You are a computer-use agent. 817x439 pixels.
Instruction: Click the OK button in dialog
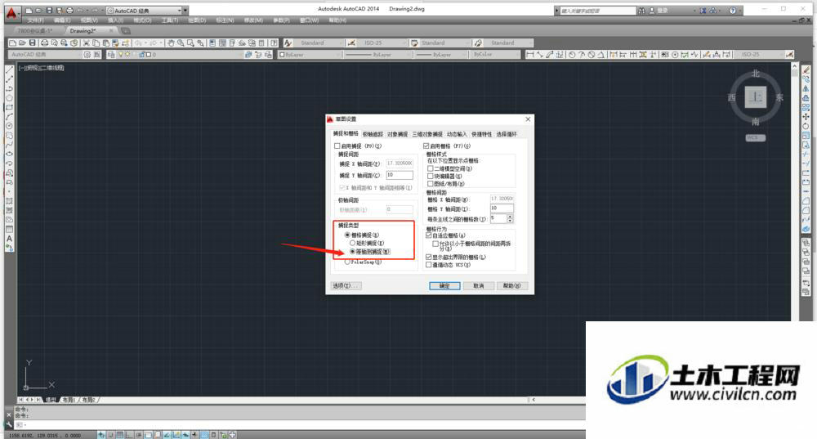[x=444, y=285]
